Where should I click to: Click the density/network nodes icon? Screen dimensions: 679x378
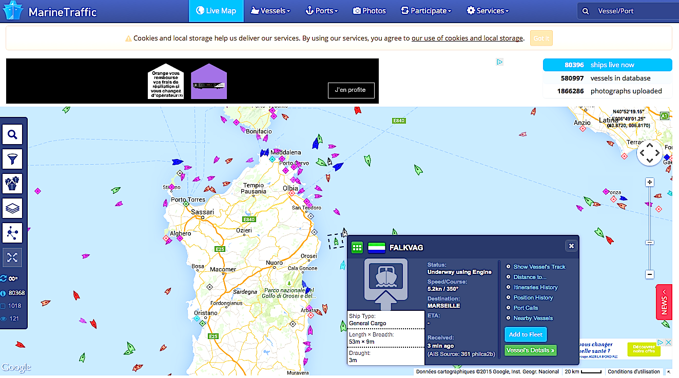(x=12, y=233)
